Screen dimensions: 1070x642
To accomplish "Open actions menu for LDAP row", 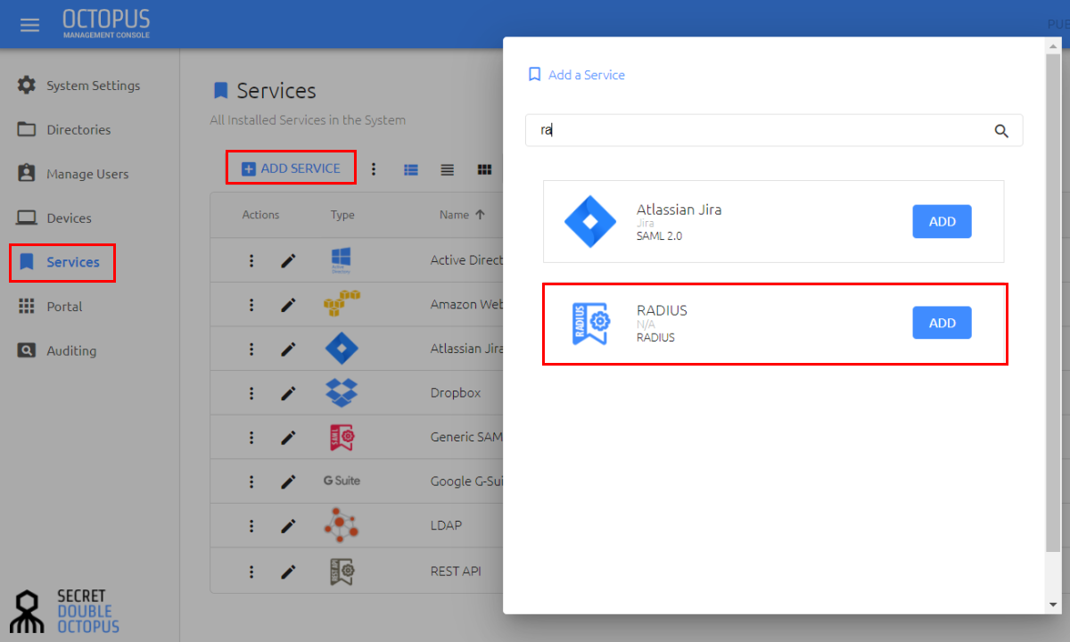I will tap(251, 525).
